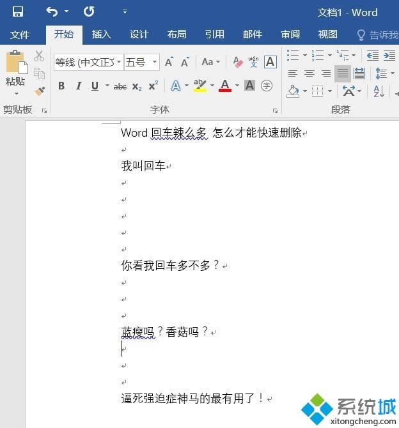
Task: Switch to the 插入 tab
Action: 102,34
